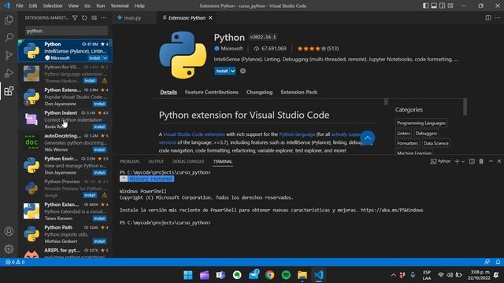Open the Help menu
Viewport: 504px width, 283px height.
tap(139, 6)
